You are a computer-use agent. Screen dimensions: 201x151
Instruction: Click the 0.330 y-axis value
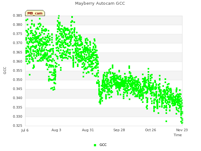click(18, 117)
